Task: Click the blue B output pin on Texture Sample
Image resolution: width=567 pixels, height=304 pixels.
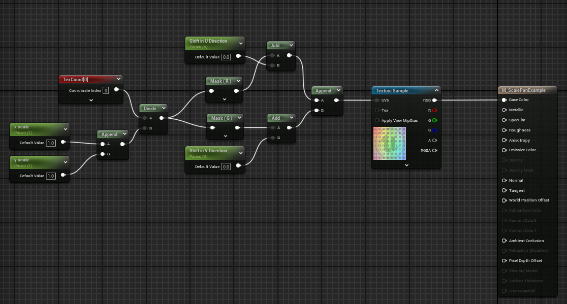Action: pos(434,130)
